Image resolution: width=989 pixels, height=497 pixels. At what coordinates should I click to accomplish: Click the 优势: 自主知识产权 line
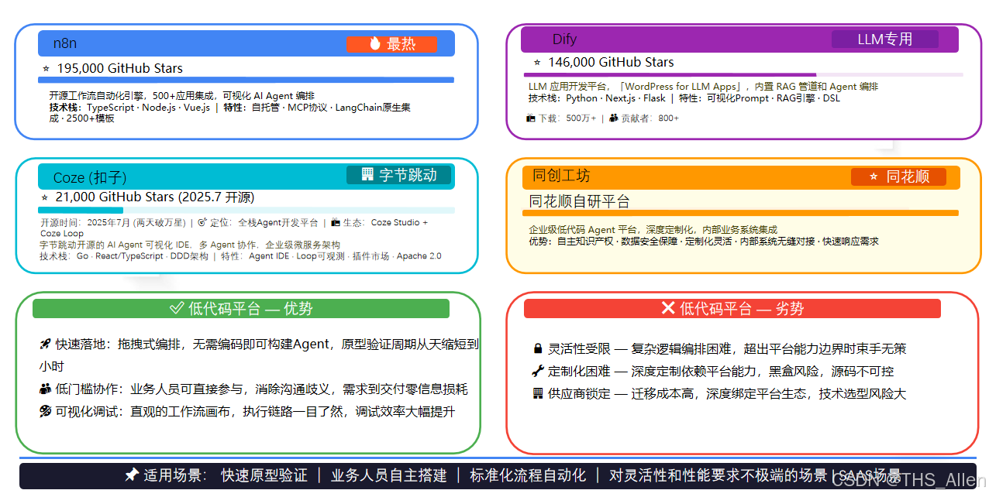point(704,242)
